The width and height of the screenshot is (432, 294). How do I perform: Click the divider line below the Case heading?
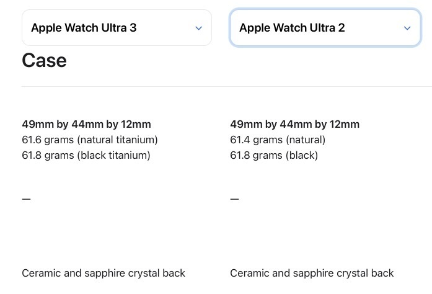pos(227,86)
